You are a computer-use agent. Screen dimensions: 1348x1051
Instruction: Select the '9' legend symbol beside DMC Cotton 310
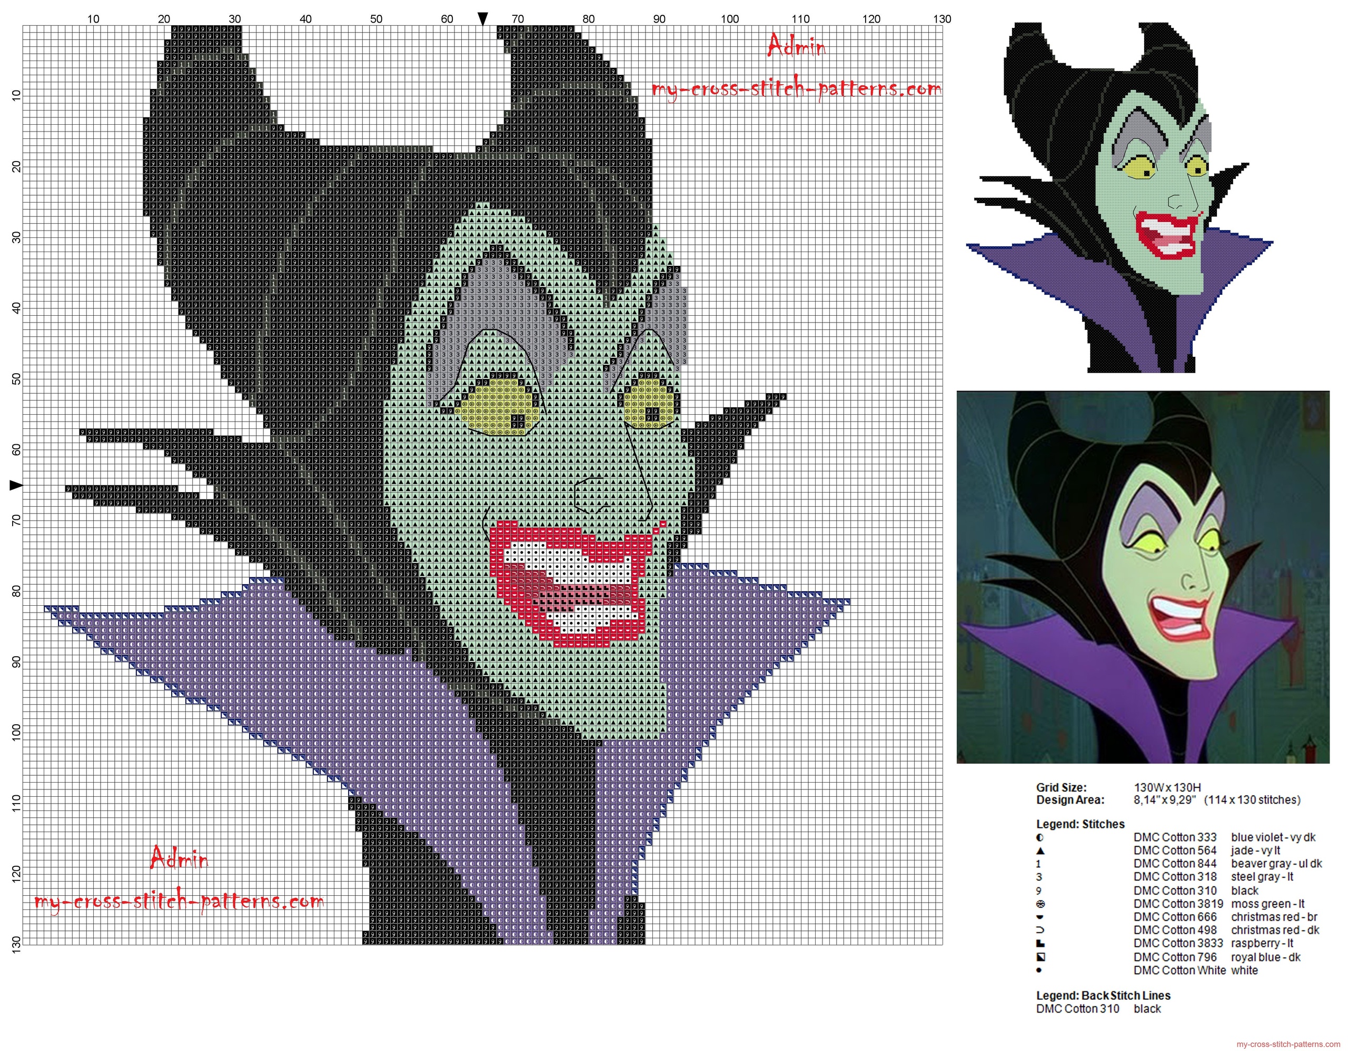click(x=1039, y=890)
